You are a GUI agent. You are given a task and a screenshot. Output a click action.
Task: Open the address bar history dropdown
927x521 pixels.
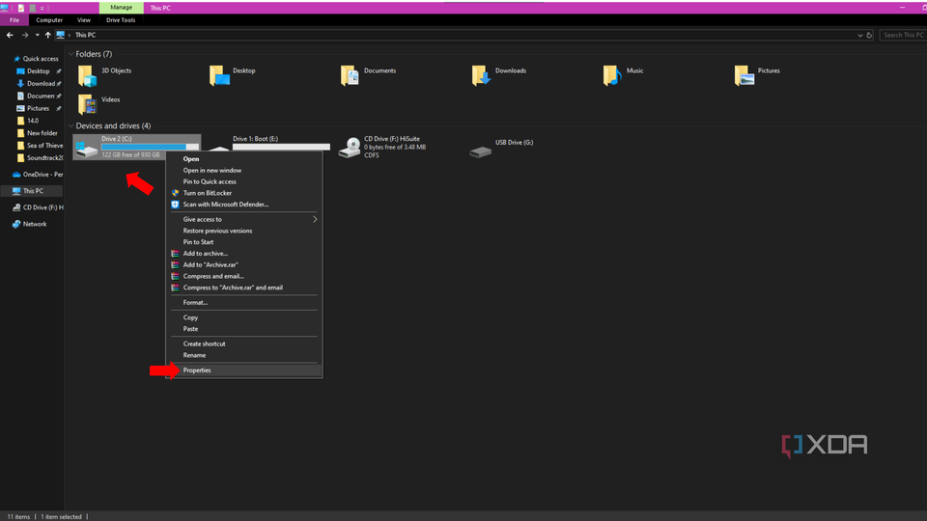pos(859,36)
